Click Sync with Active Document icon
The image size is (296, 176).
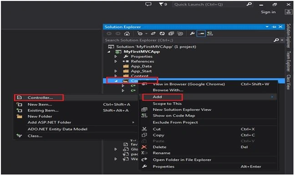pos(153,34)
